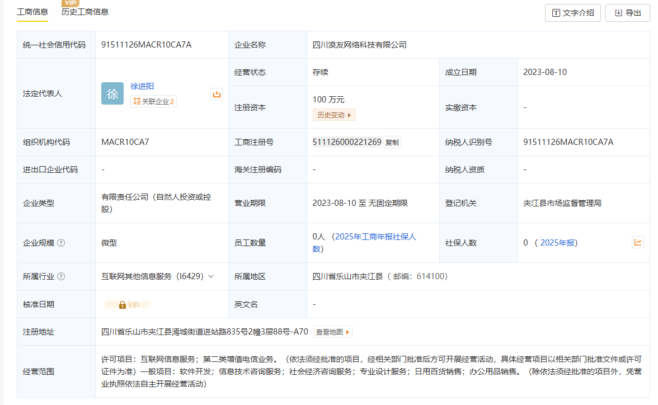Click the orange trend chart icon

tap(638, 242)
